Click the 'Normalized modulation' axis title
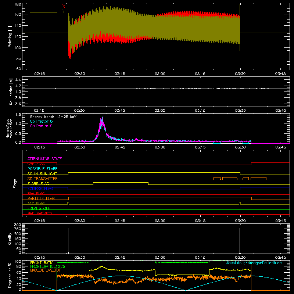This screenshot has height=294, width=294. coord(10,128)
